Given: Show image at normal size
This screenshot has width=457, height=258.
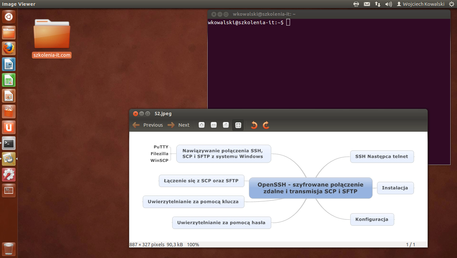Looking at the screenshot, I should click(x=226, y=125).
